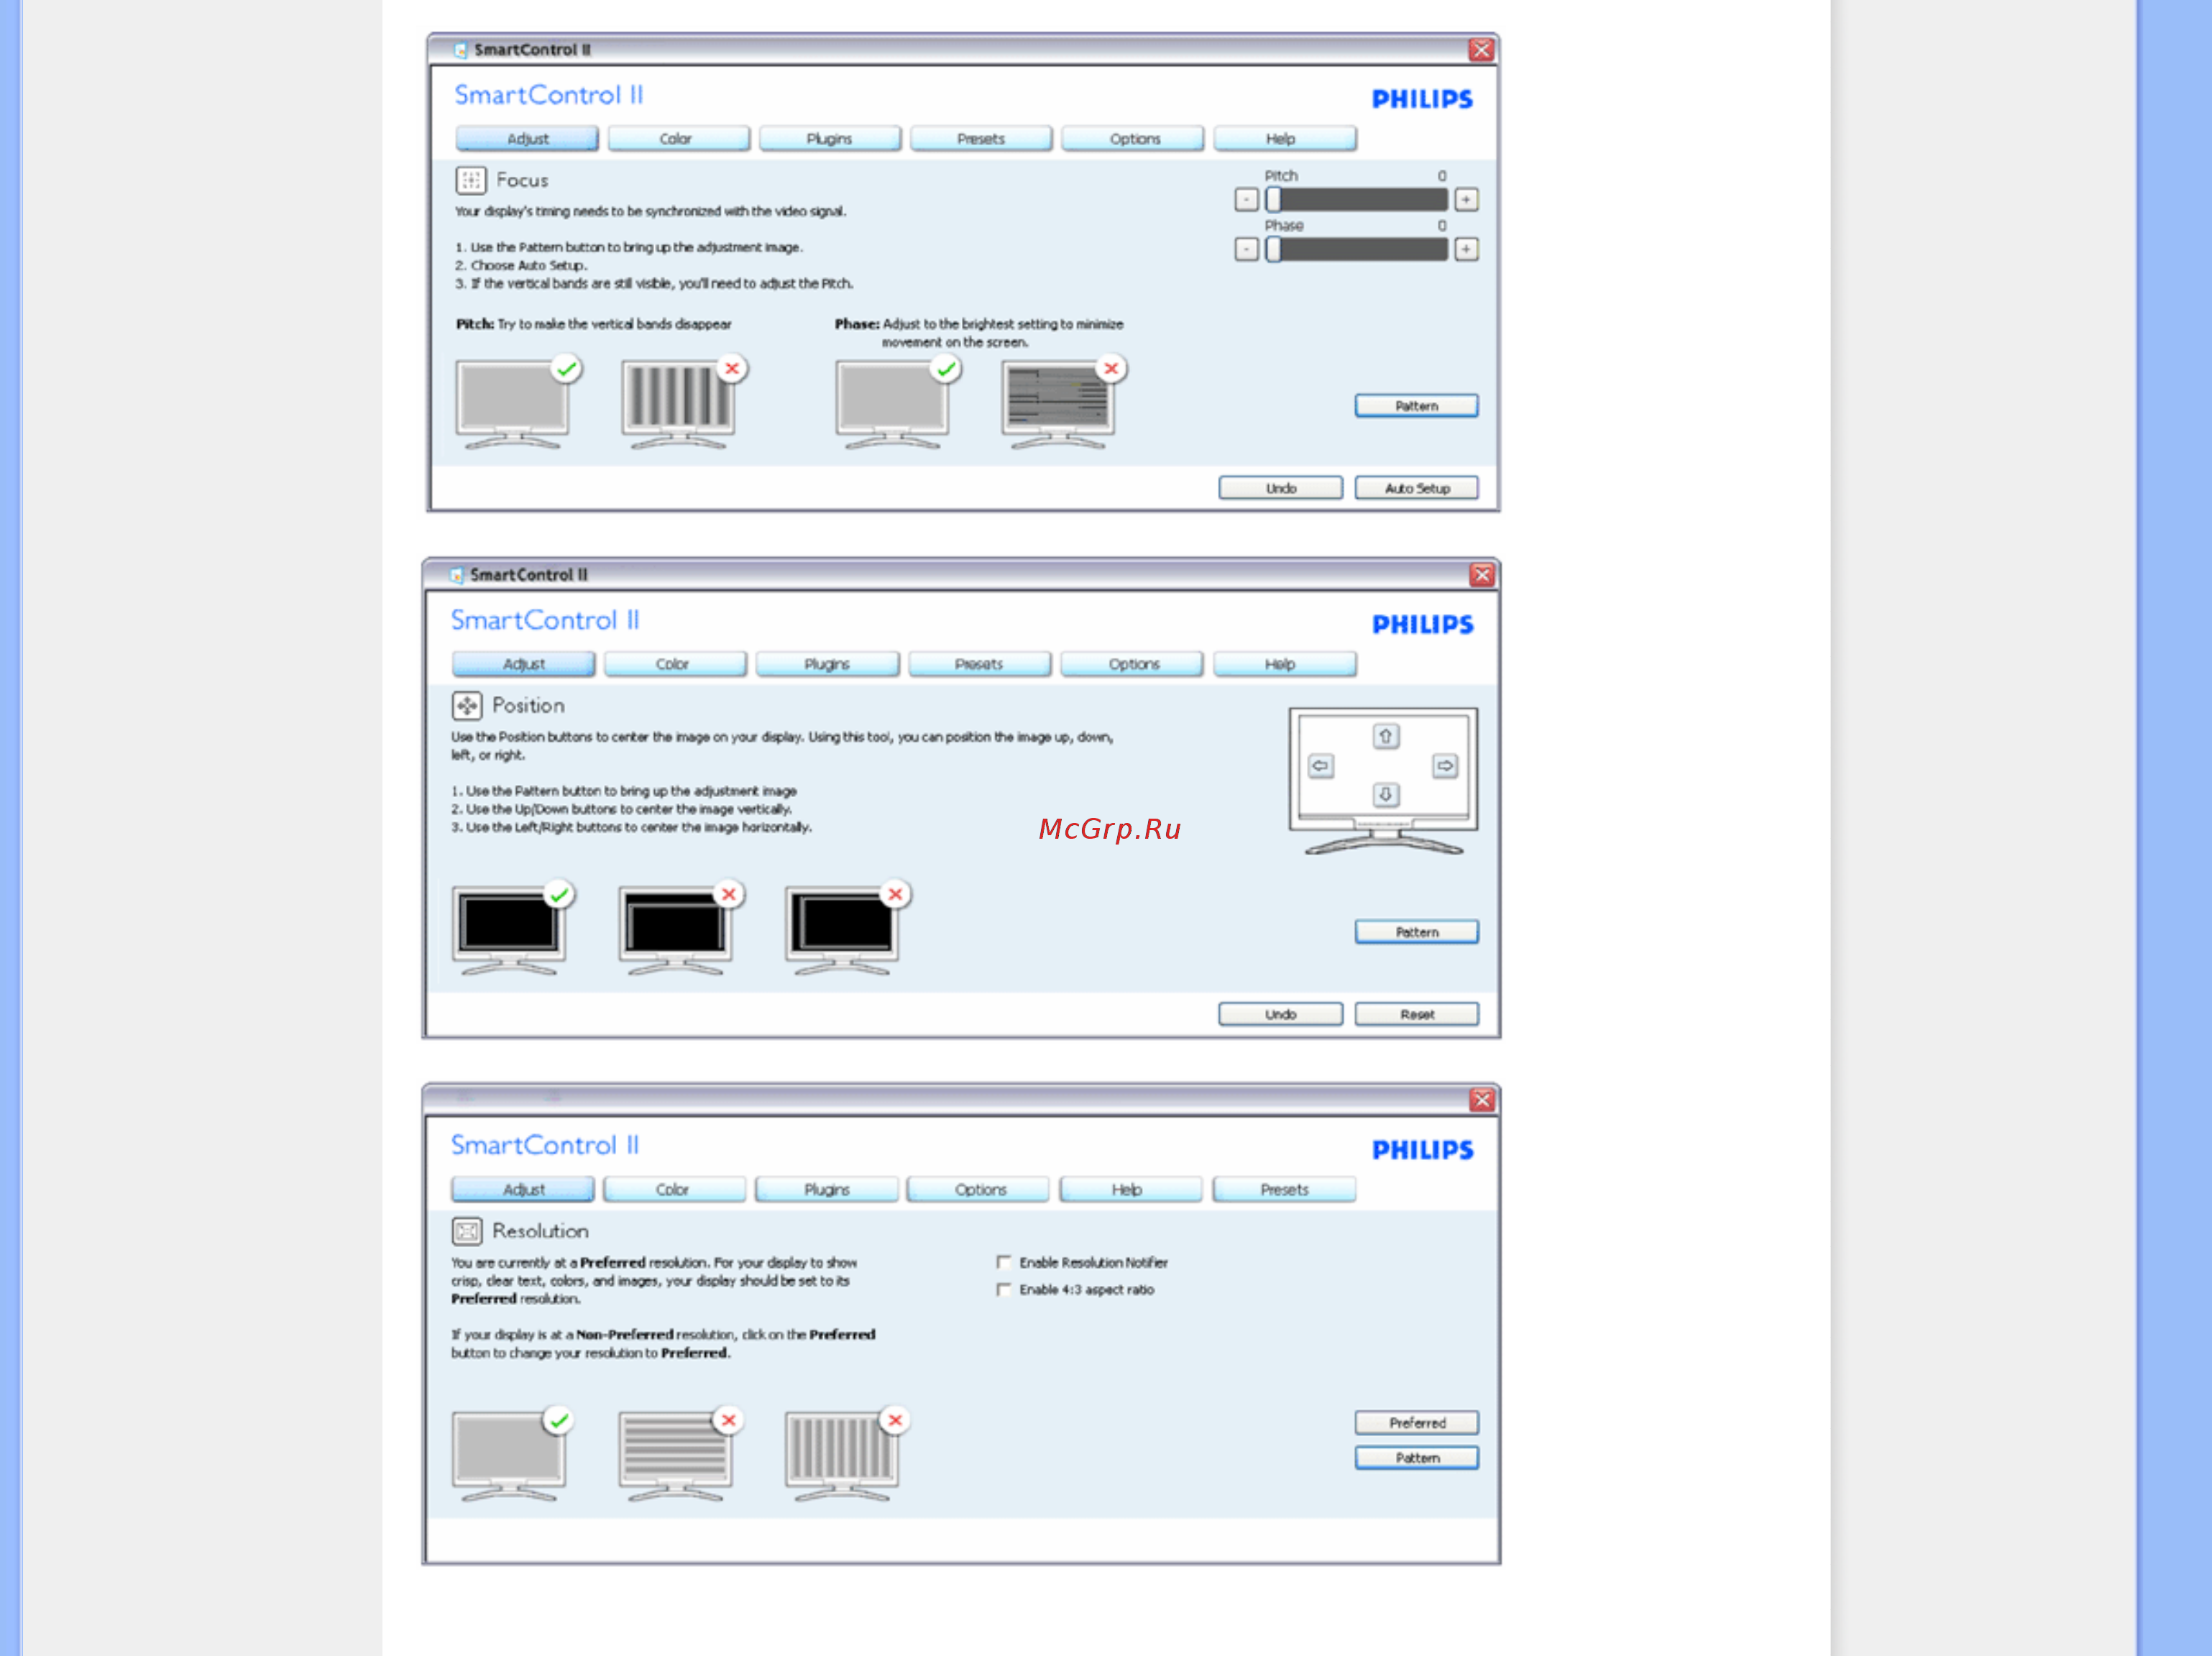Click the Resolution section icon

click(467, 1231)
